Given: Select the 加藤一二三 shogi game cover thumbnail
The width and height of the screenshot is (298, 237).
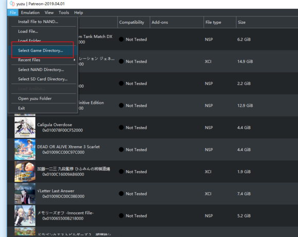Looking at the screenshot, I should coord(25,172).
